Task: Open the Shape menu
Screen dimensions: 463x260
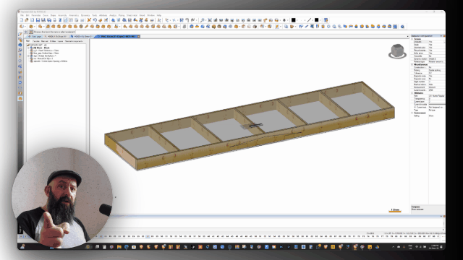Action: 53,15
